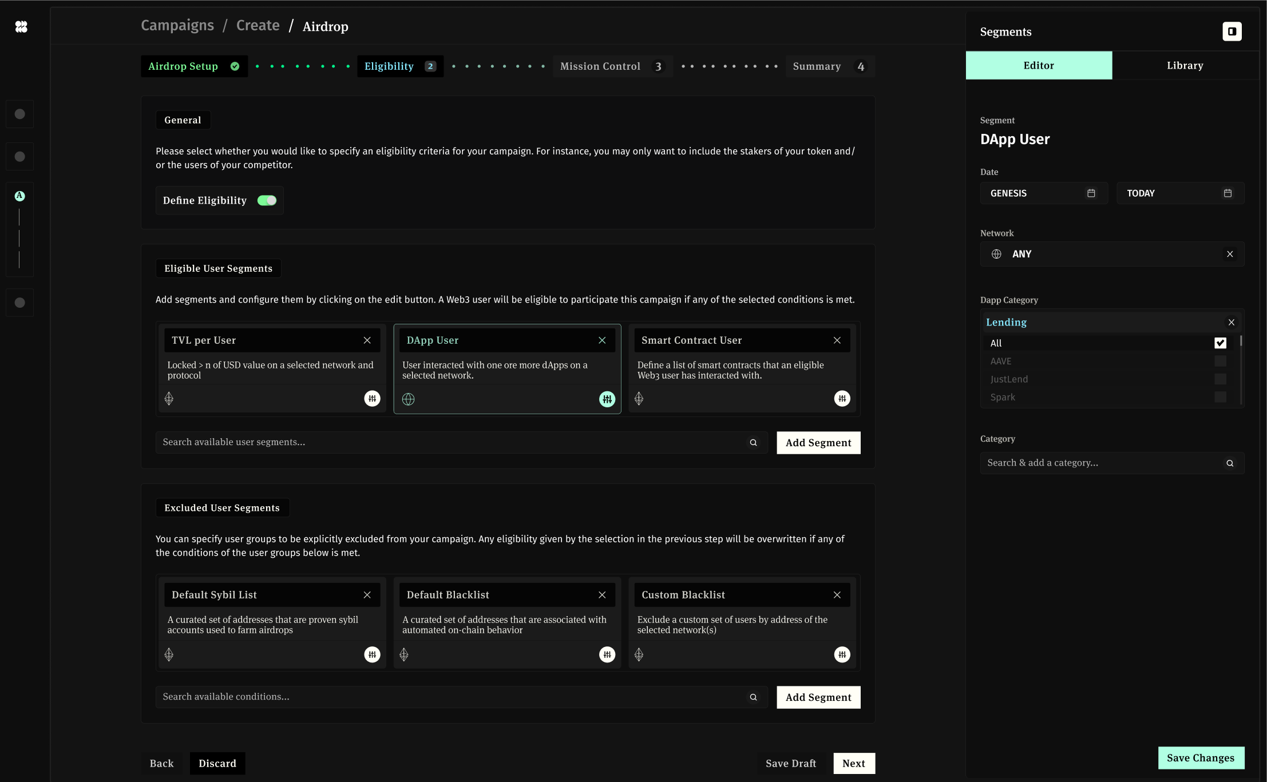This screenshot has height=782, width=1267.
Task: Click the Save Changes button
Action: tap(1201, 758)
